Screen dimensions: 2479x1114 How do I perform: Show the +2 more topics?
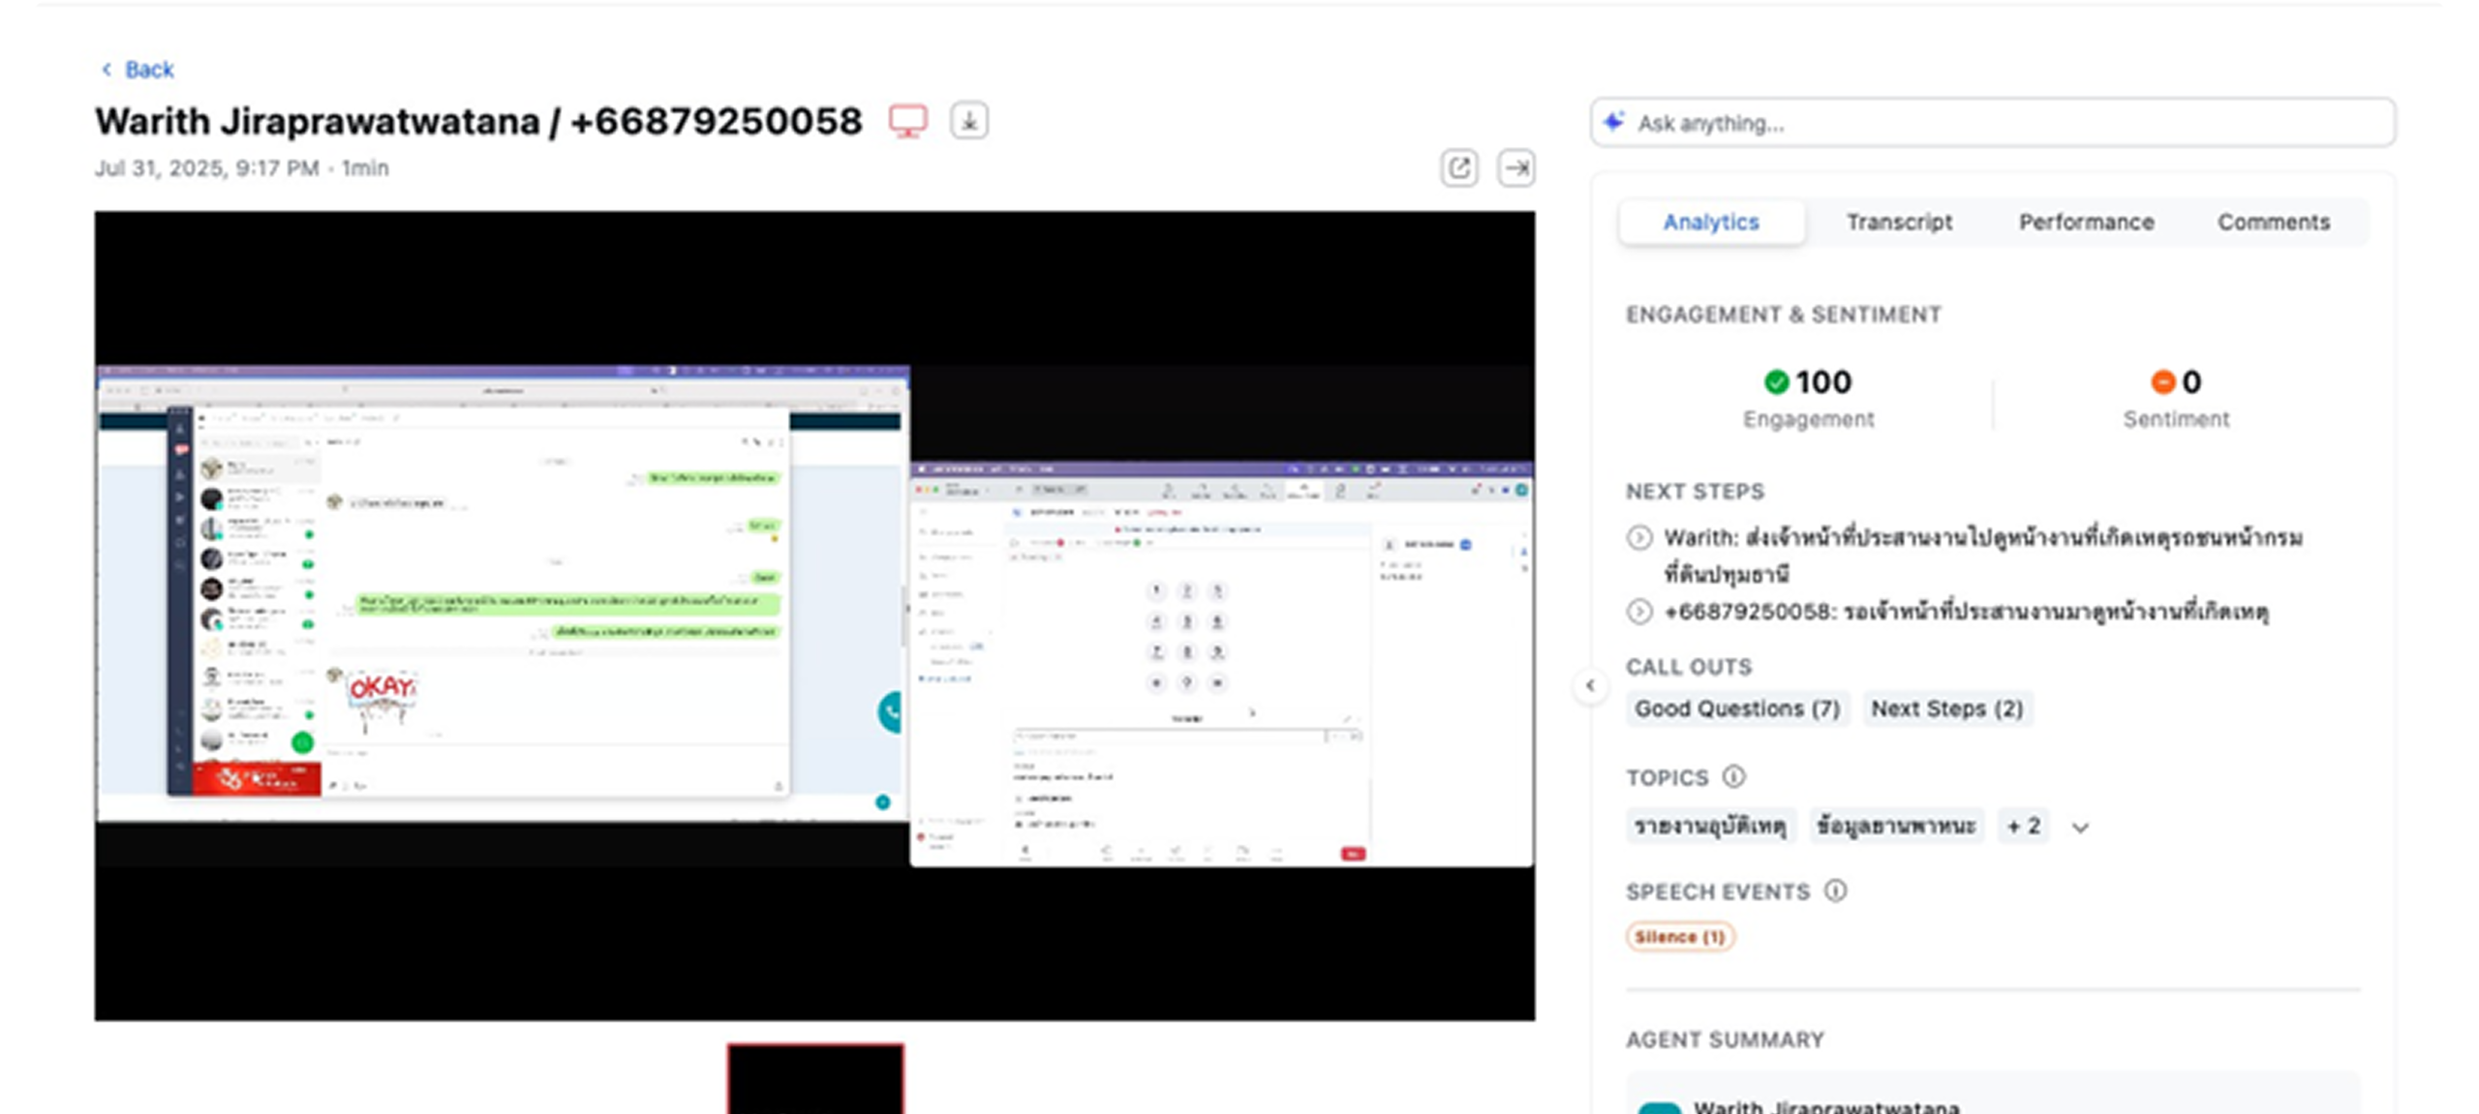pyautogui.click(x=2023, y=827)
